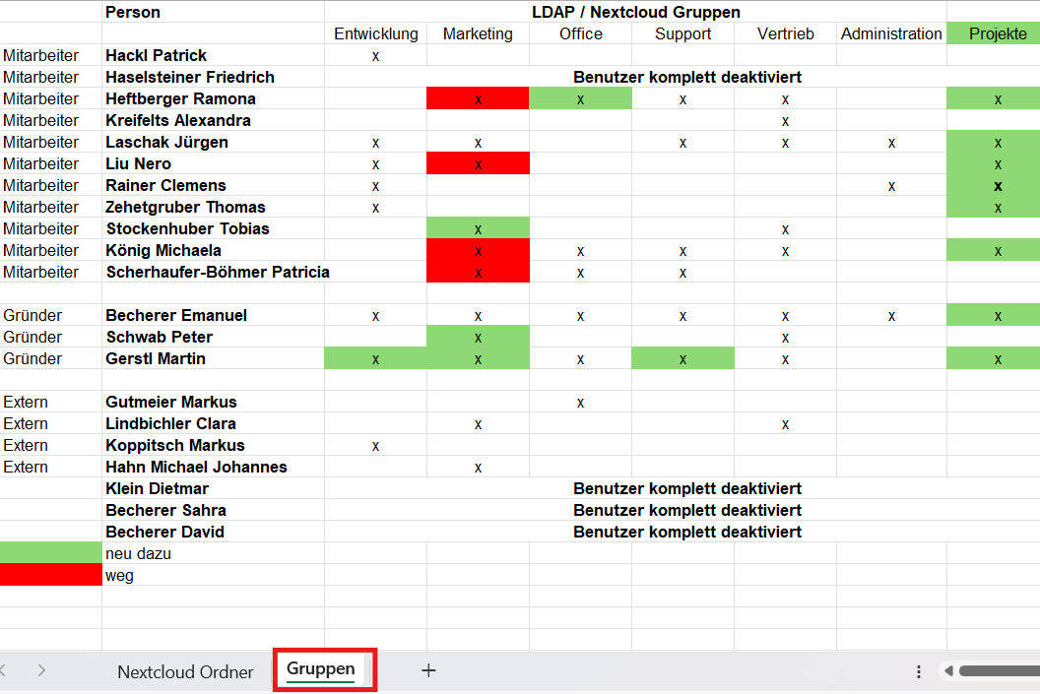Open the three-dot sheet options menu

(919, 671)
